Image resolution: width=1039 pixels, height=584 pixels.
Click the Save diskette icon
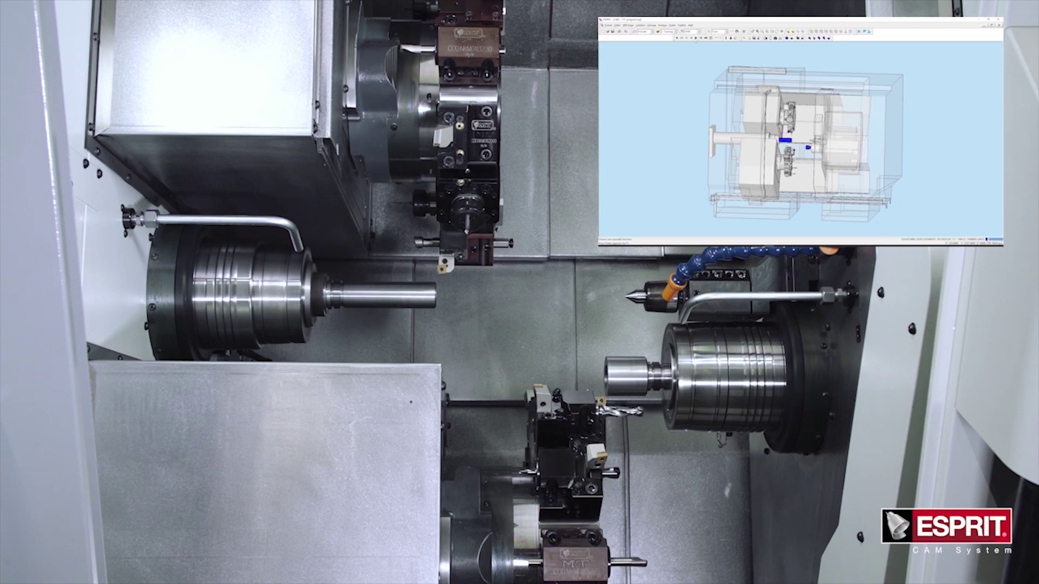(x=613, y=31)
